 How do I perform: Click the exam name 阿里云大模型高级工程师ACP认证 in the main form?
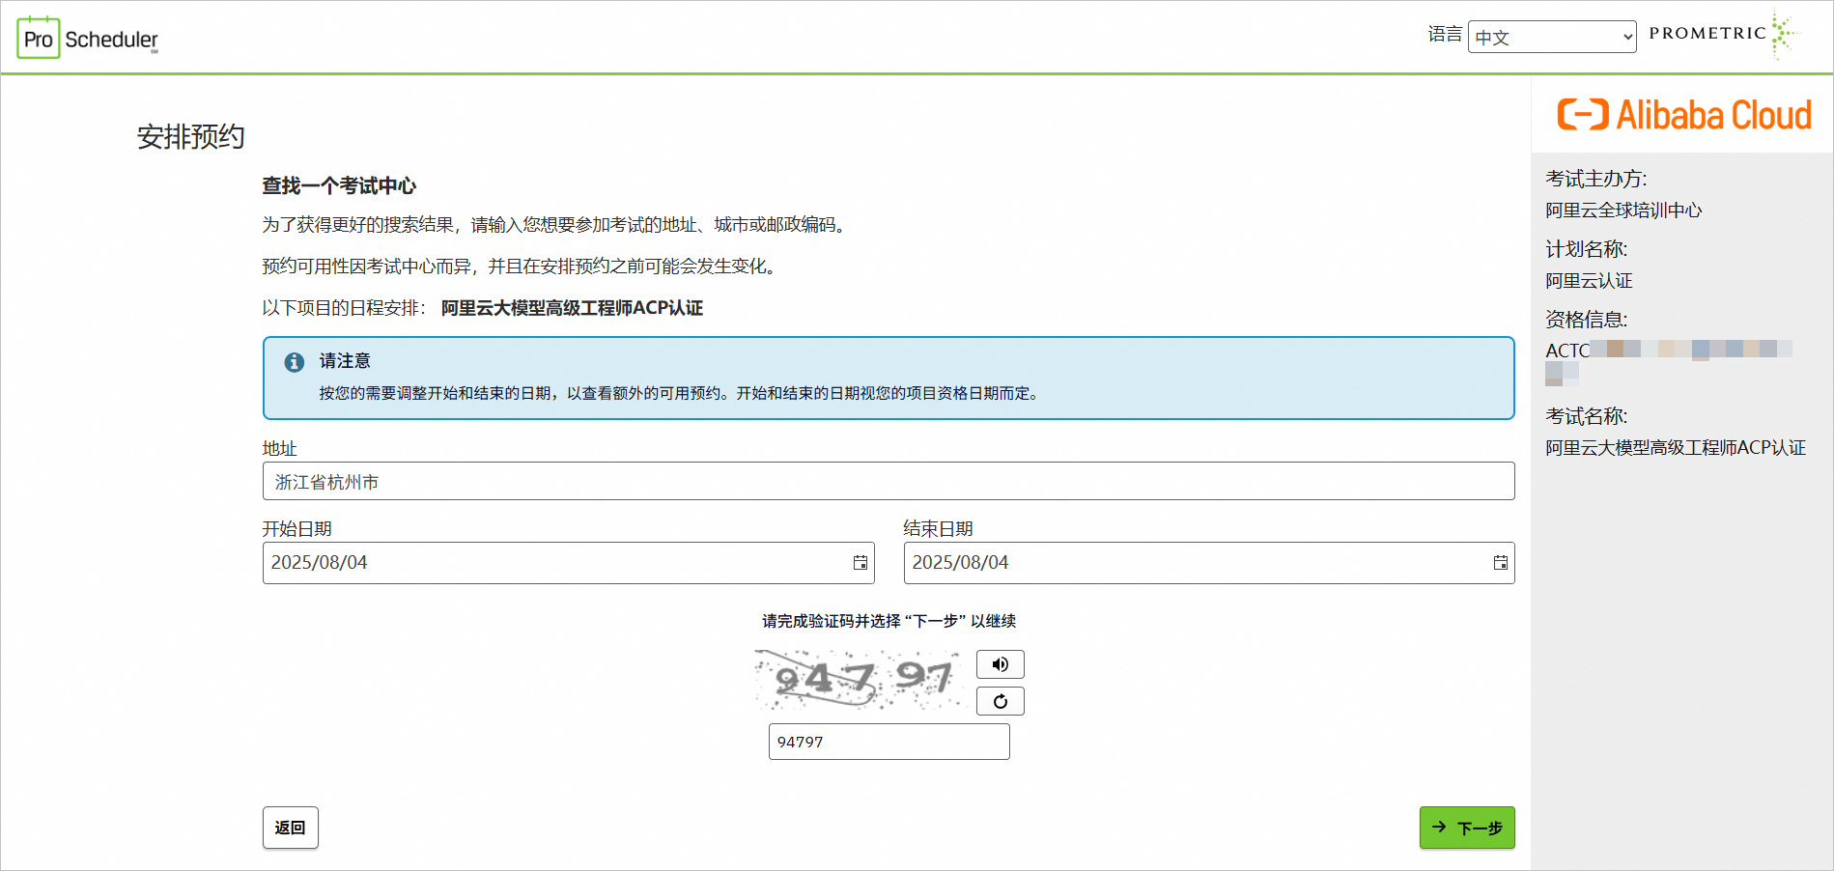572,308
